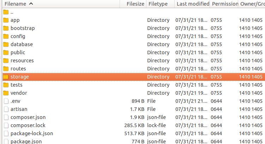Sort by the Last modified column header

192,4
